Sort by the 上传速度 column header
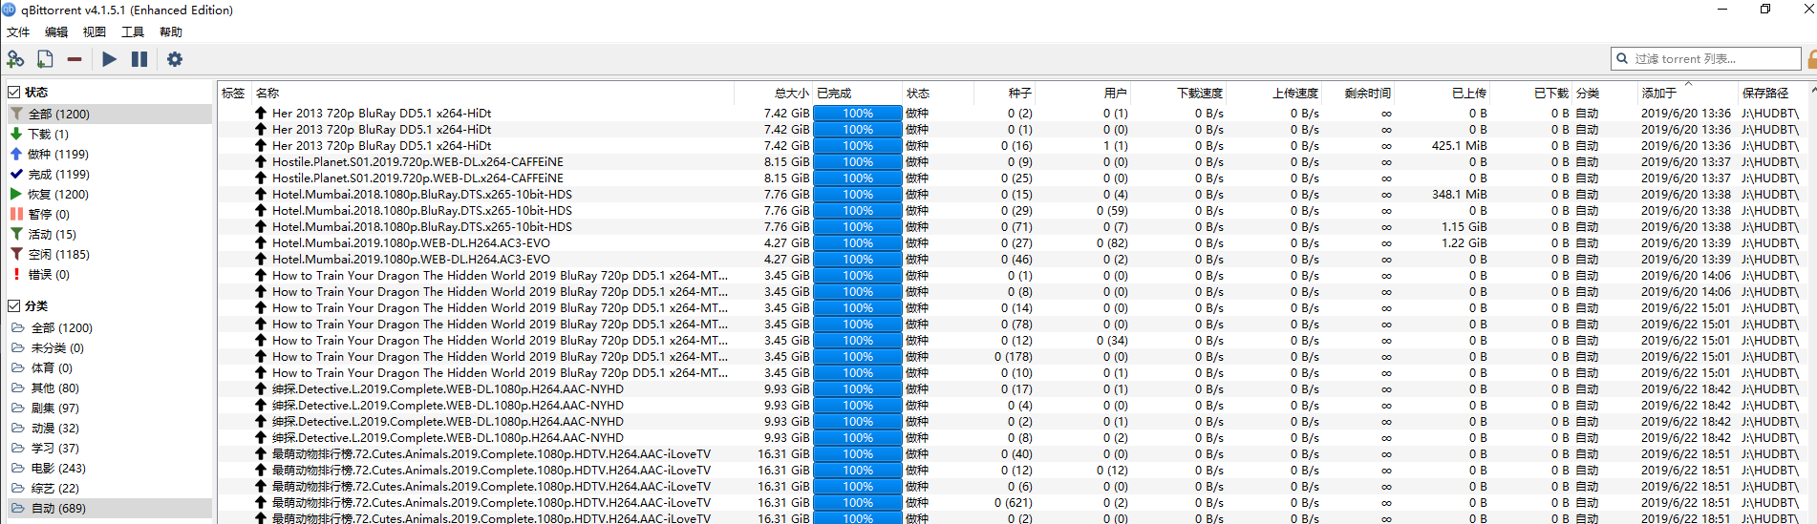1817x524 pixels. point(1273,94)
